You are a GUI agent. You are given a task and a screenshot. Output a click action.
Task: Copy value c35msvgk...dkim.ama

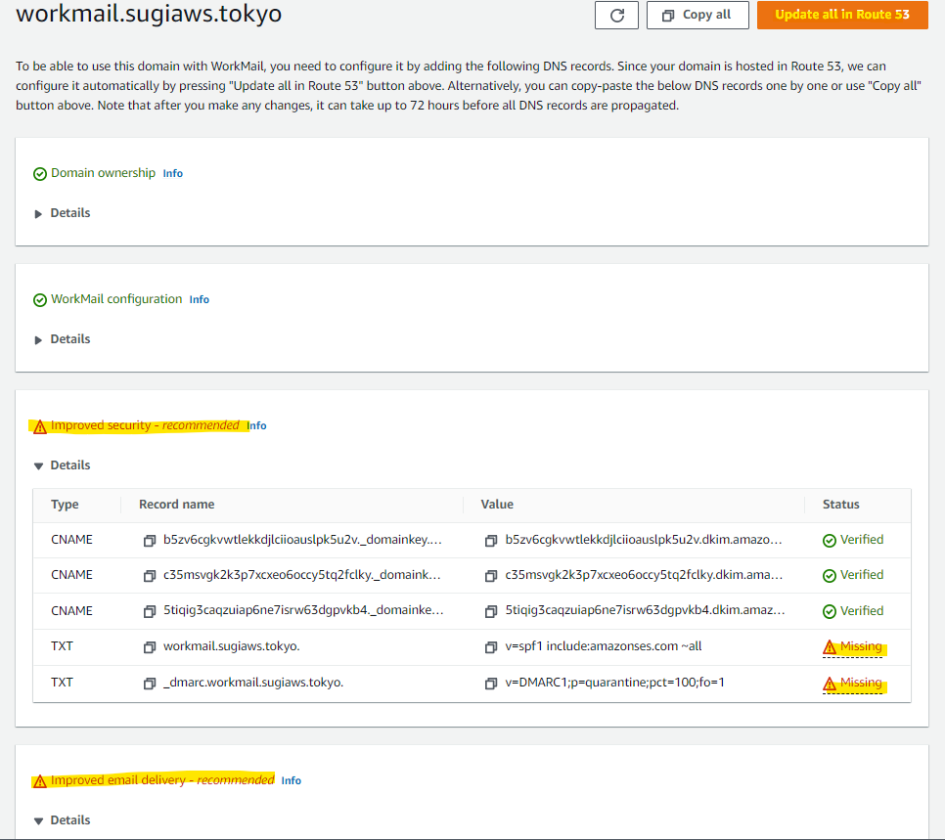[x=491, y=576]
